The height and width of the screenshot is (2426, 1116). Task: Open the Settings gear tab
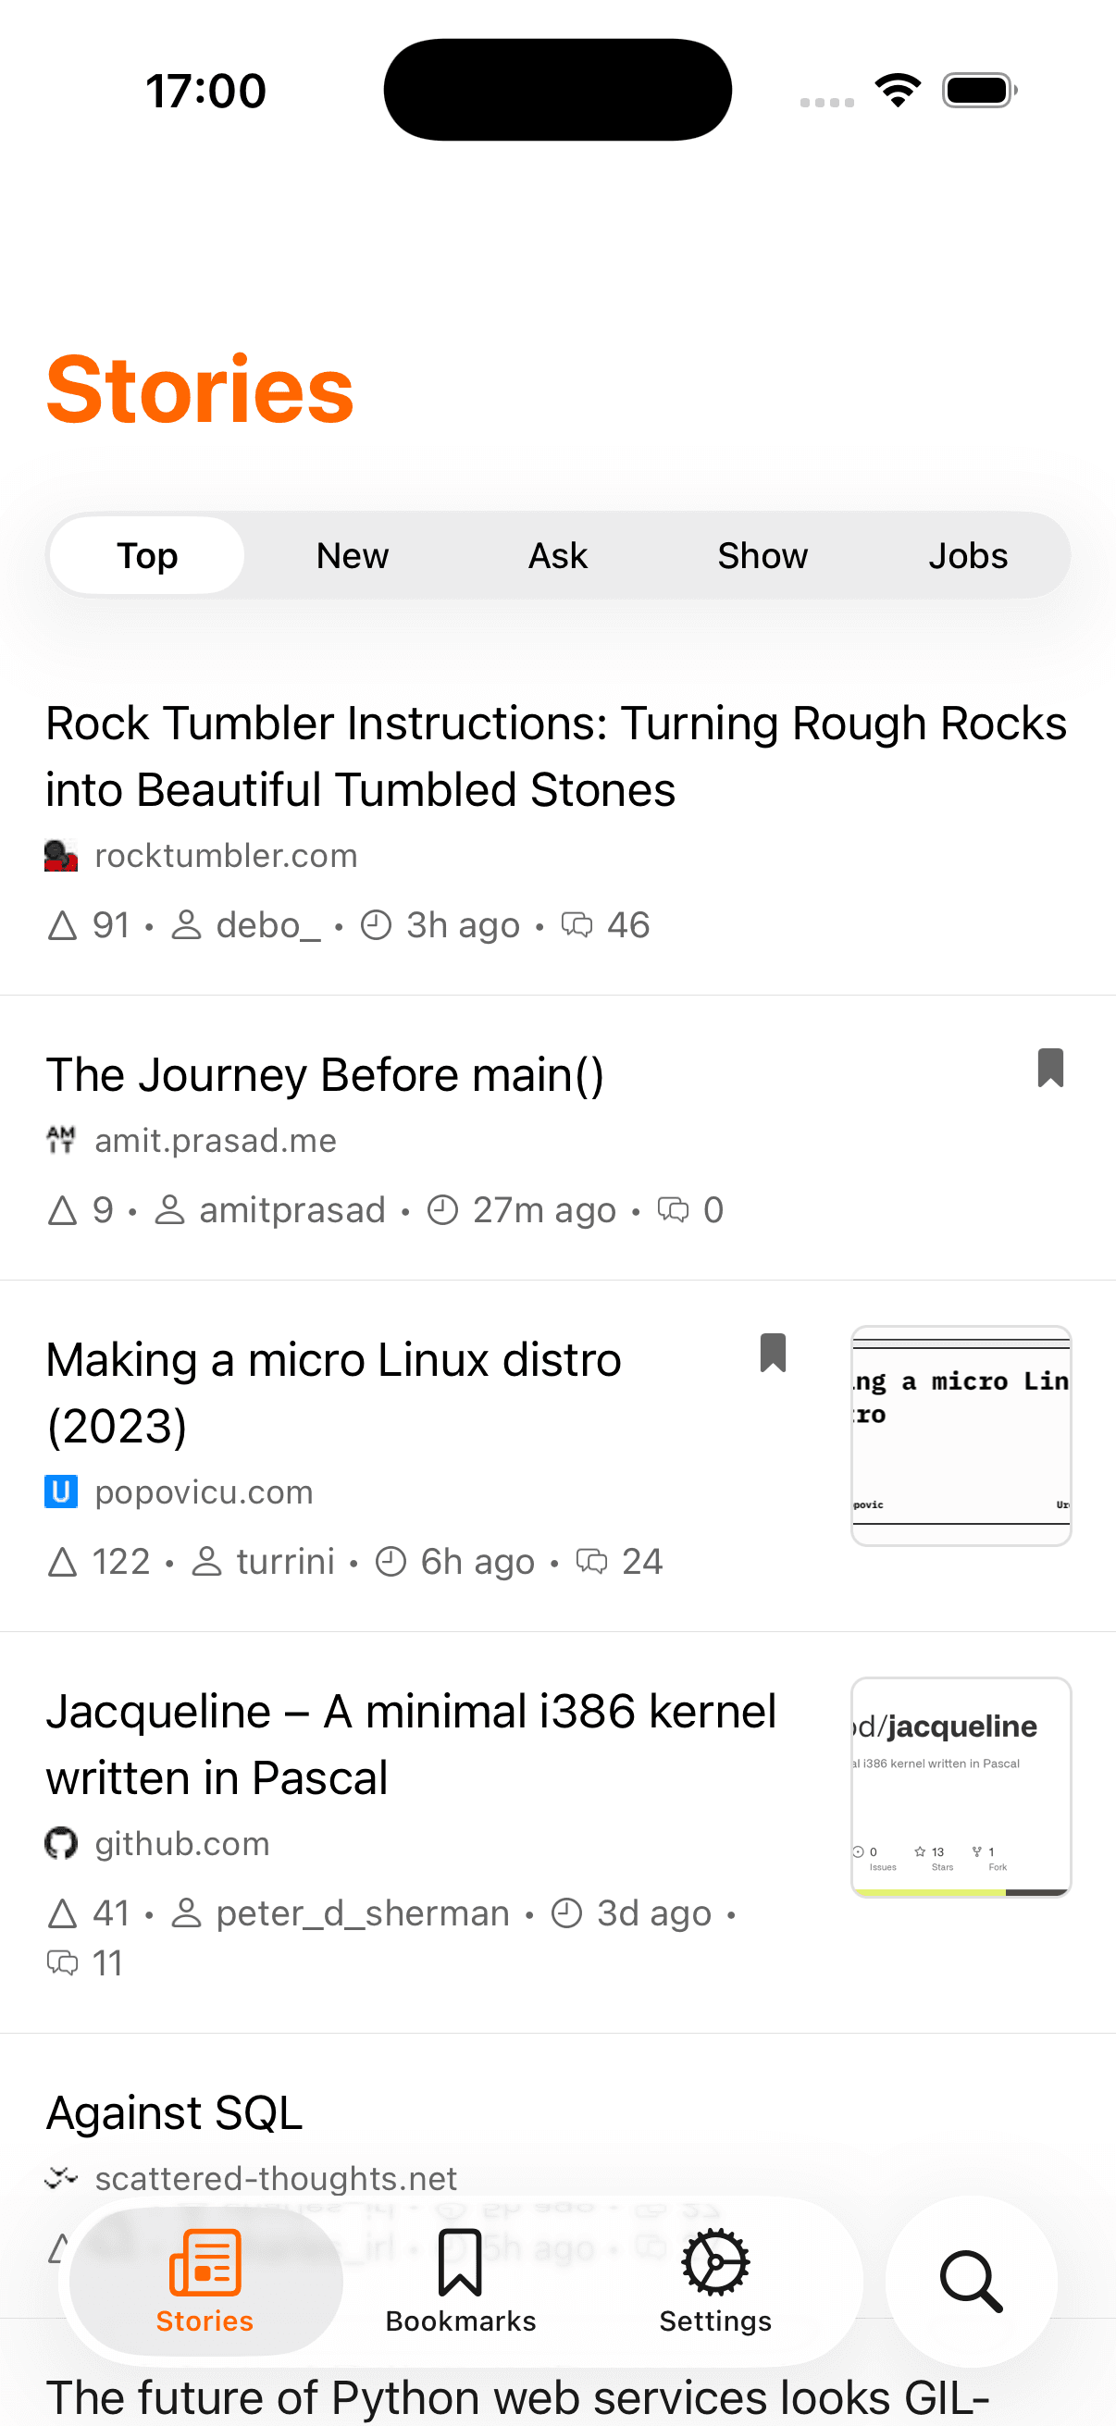click(x=714, y=2279)
